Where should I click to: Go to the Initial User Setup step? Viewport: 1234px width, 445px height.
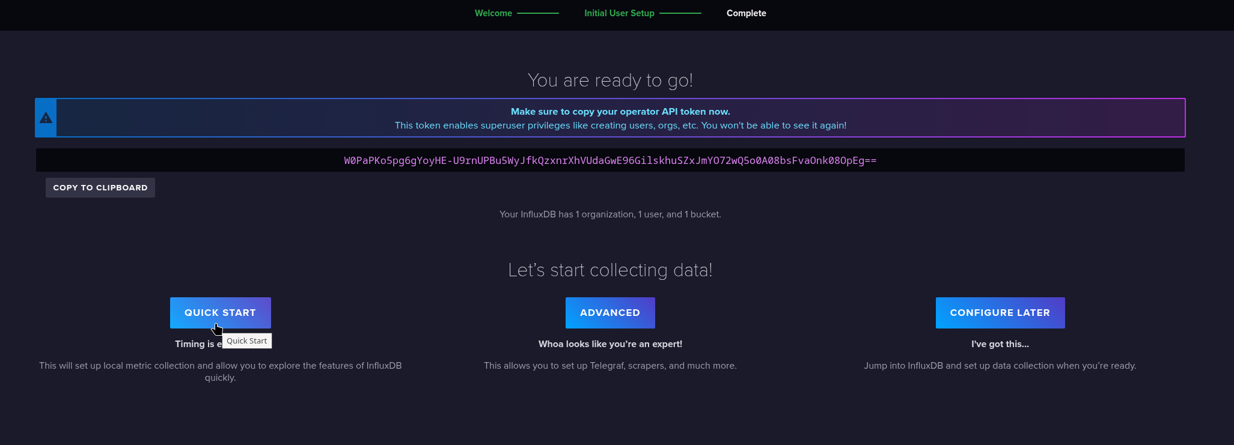[x=619, y=13]
